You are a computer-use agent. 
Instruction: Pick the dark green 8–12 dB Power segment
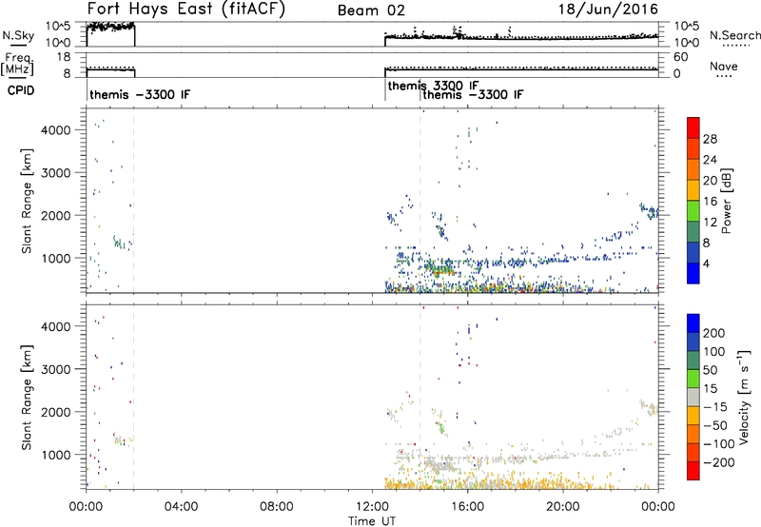click(x=693, y=232)
